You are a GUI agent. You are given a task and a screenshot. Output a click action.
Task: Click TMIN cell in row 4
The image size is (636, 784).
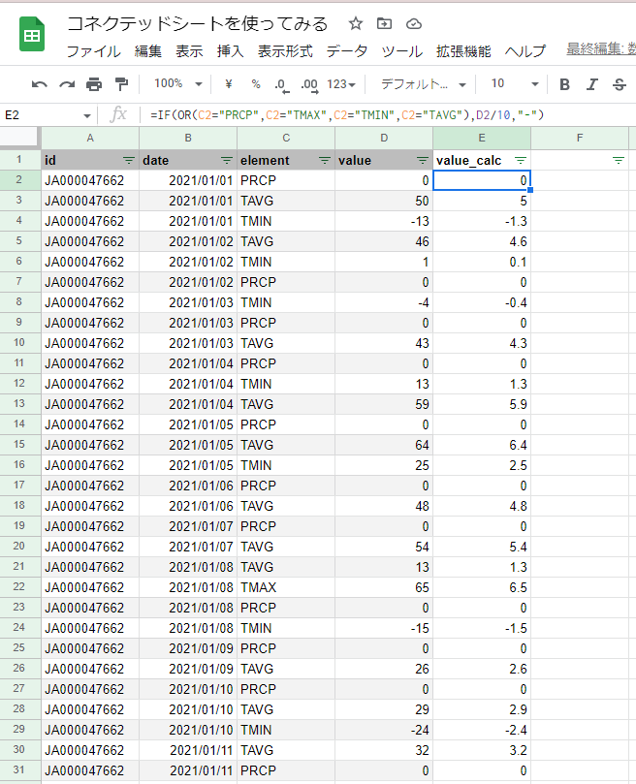(x=286, y=221)
